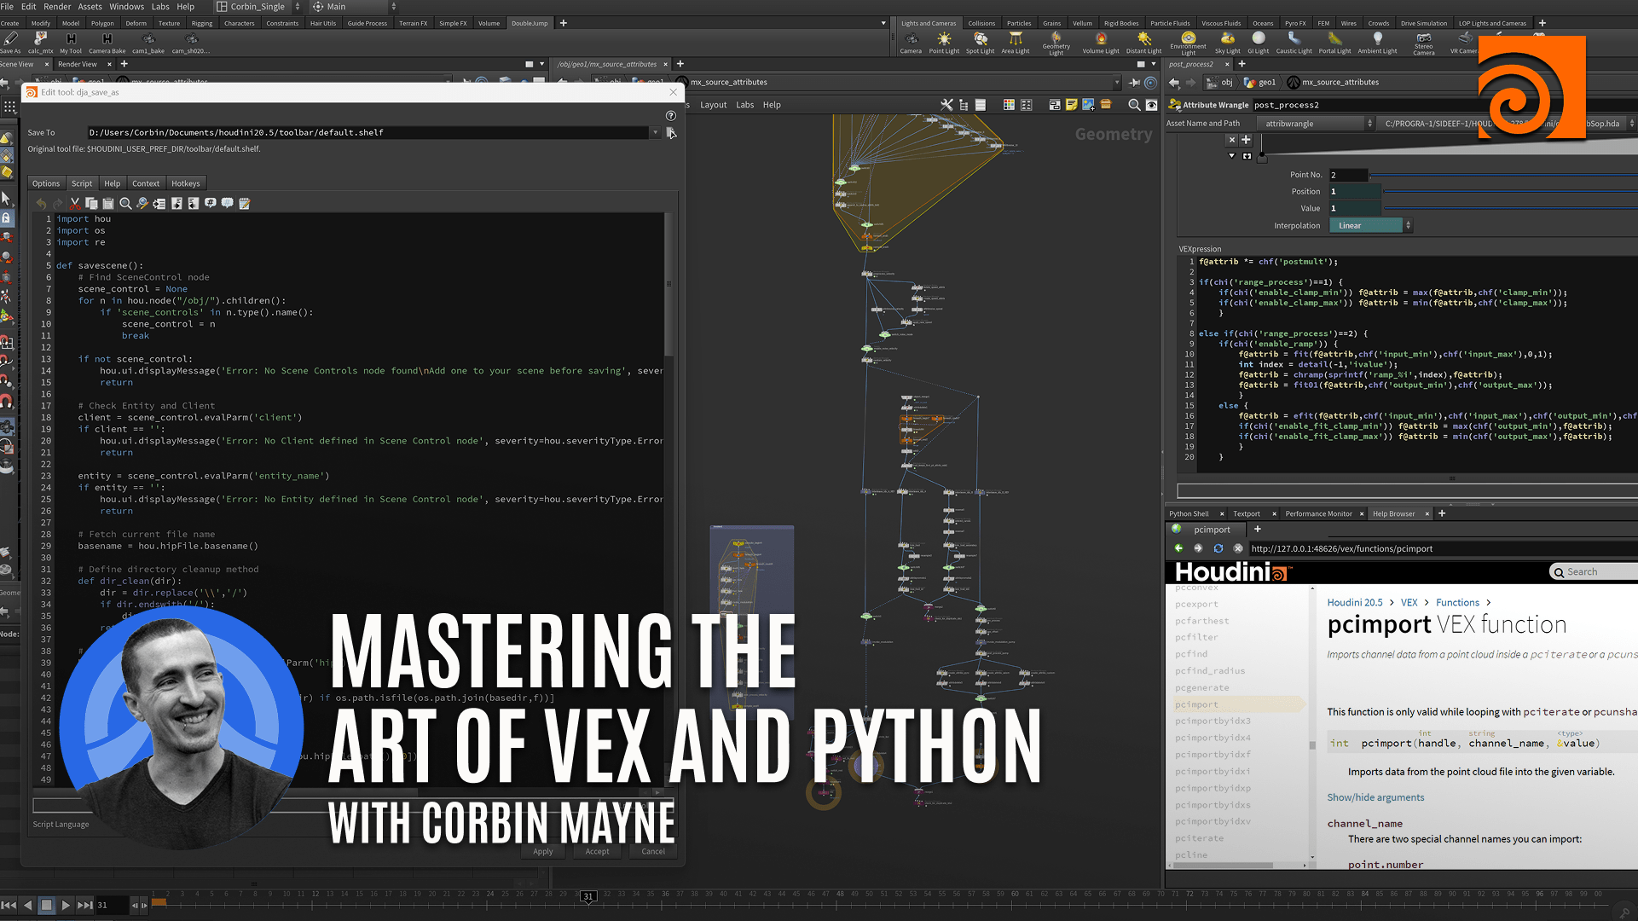Adjust the ramp Position slider
This screenshot has height=921, width=1638.
1510,192
